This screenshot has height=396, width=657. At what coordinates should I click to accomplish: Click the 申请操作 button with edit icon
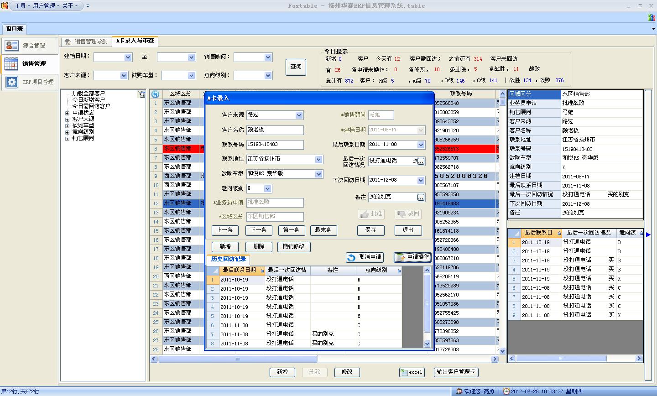412,257
